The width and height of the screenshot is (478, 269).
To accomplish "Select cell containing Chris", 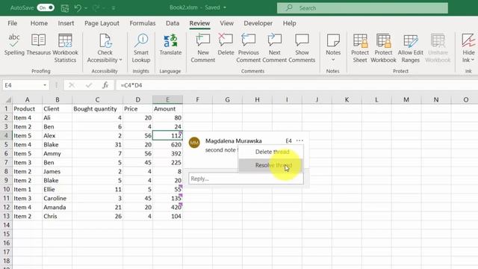I will coord(57,216).
